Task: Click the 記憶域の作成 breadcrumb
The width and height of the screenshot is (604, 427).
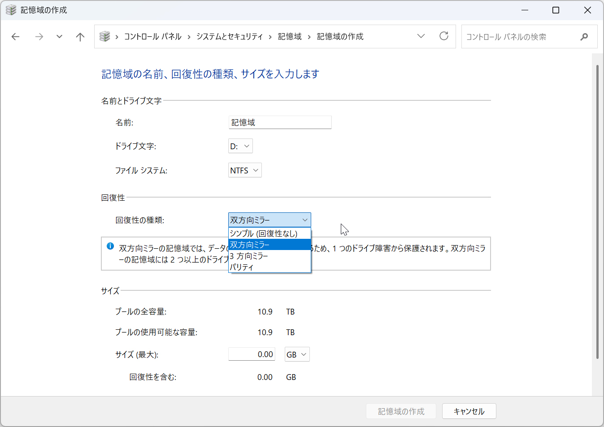Action: [x=340, y=37]
